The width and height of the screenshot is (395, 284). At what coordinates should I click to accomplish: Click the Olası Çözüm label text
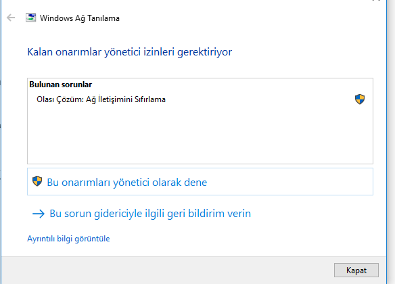(x=60, y=99)
